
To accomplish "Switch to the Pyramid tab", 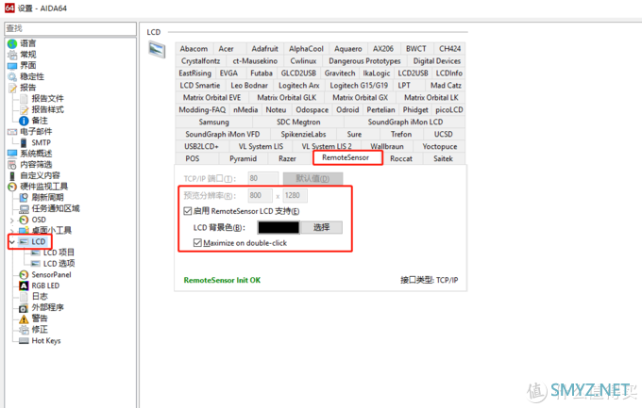I will [243, 158].
